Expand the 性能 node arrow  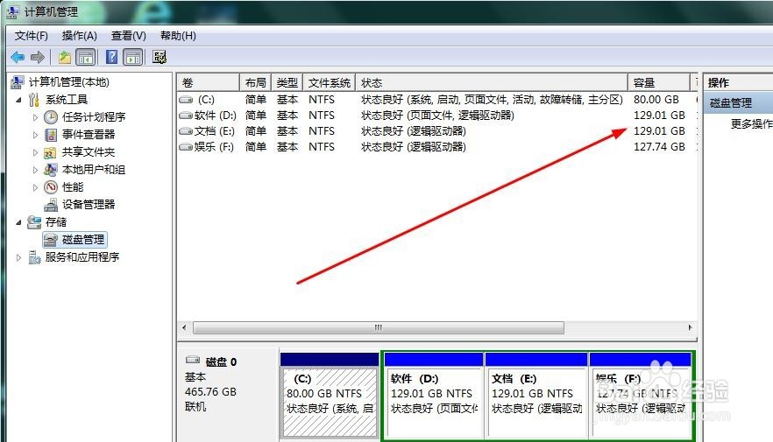point(35,187)
